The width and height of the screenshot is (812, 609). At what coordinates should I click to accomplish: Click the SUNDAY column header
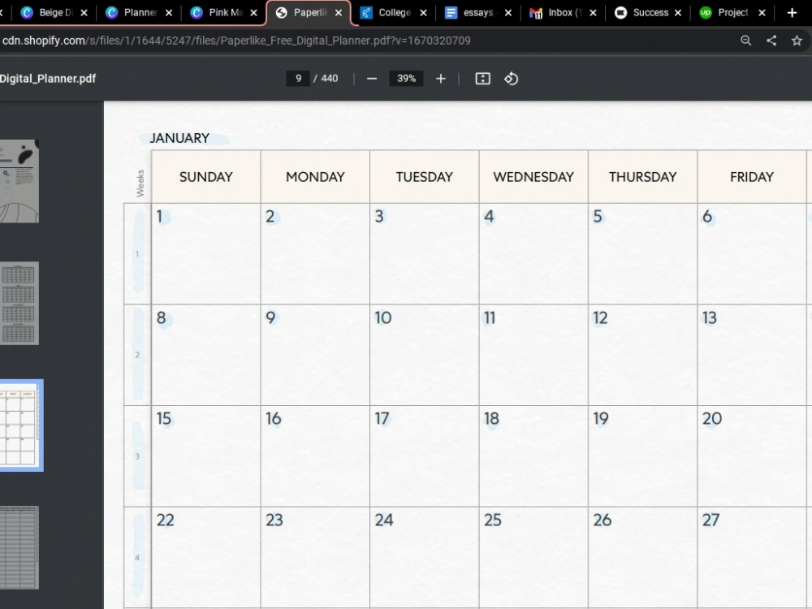pos(206,177)
